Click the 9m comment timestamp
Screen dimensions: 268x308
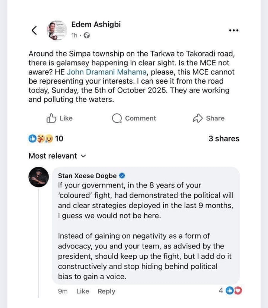63,291
